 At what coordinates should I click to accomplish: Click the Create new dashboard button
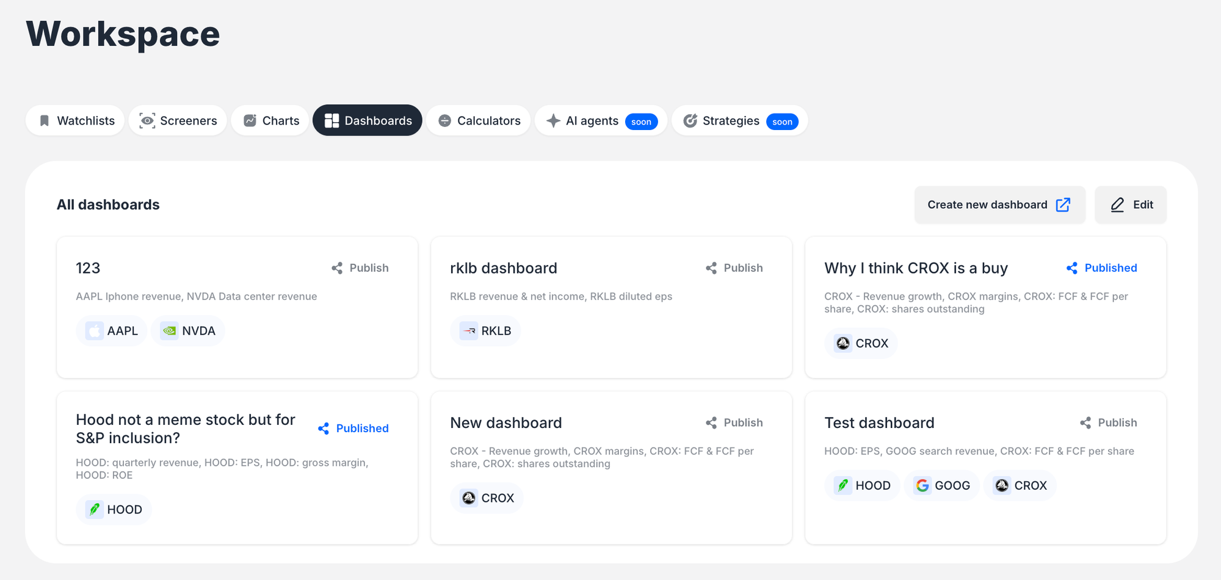click(x=999, y=205)
